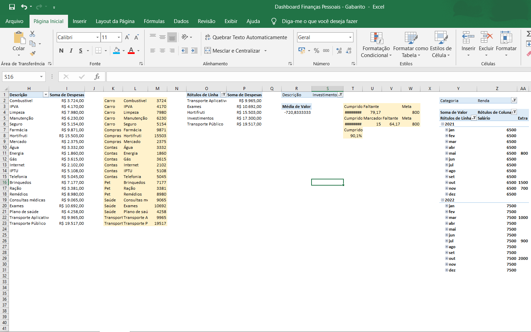Viewport: 531px width, 332px height.
Task: Switch to Layout da Página tab
Action: point(115,21)
